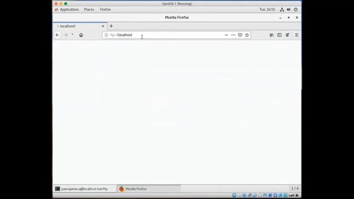
Task: Expand the address bar history dropdown
Action: pos(226,35)
